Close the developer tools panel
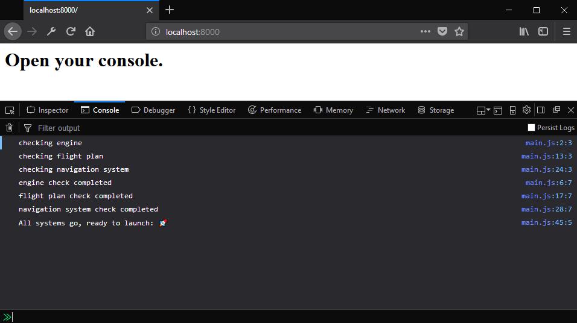577x323 pixels. click(x=571, y=110)
